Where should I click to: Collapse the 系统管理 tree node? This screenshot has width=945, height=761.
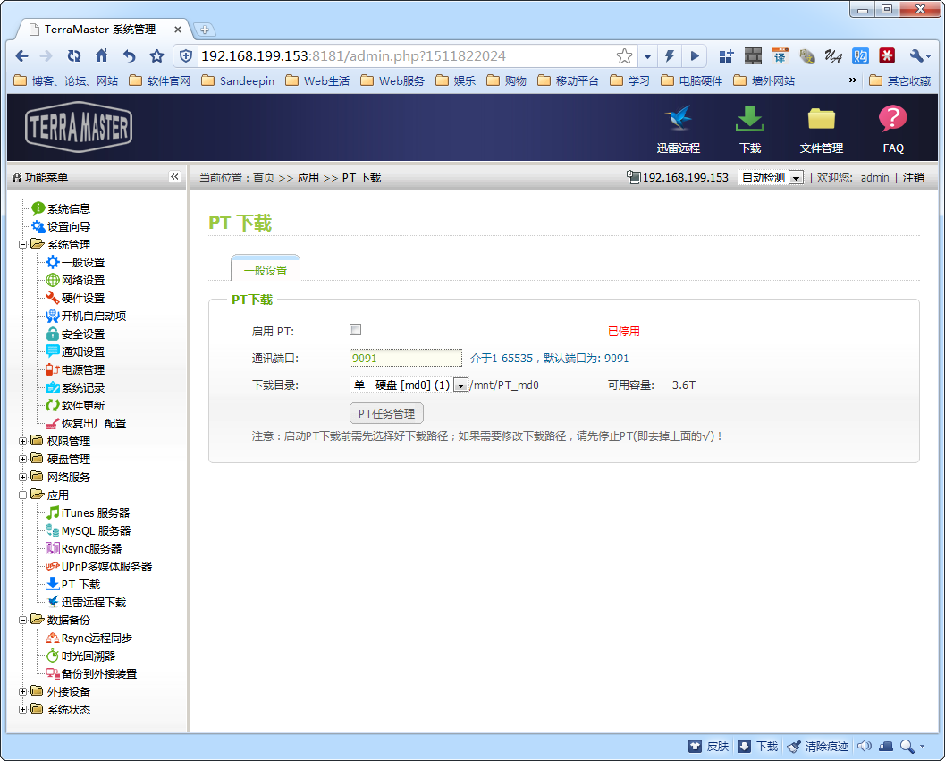pyautogui.click(x=22, y=244)
